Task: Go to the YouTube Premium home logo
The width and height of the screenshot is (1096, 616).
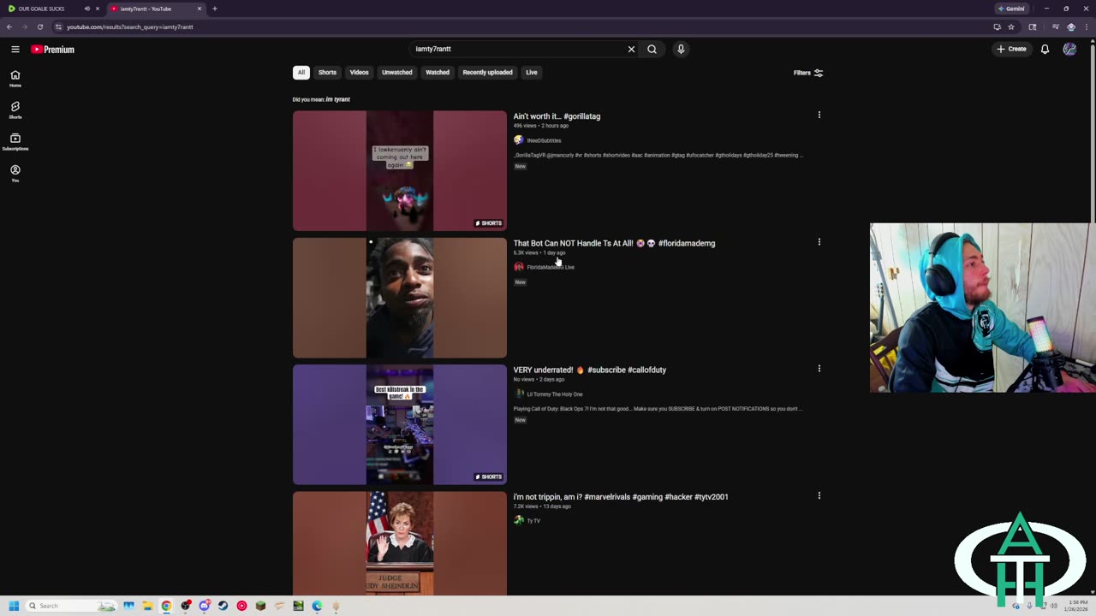Action: 53,50
